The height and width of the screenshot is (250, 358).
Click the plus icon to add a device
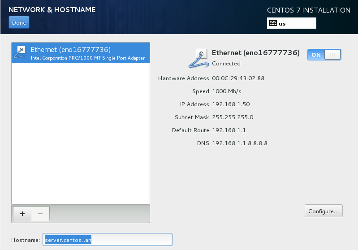tap(22, 214)
